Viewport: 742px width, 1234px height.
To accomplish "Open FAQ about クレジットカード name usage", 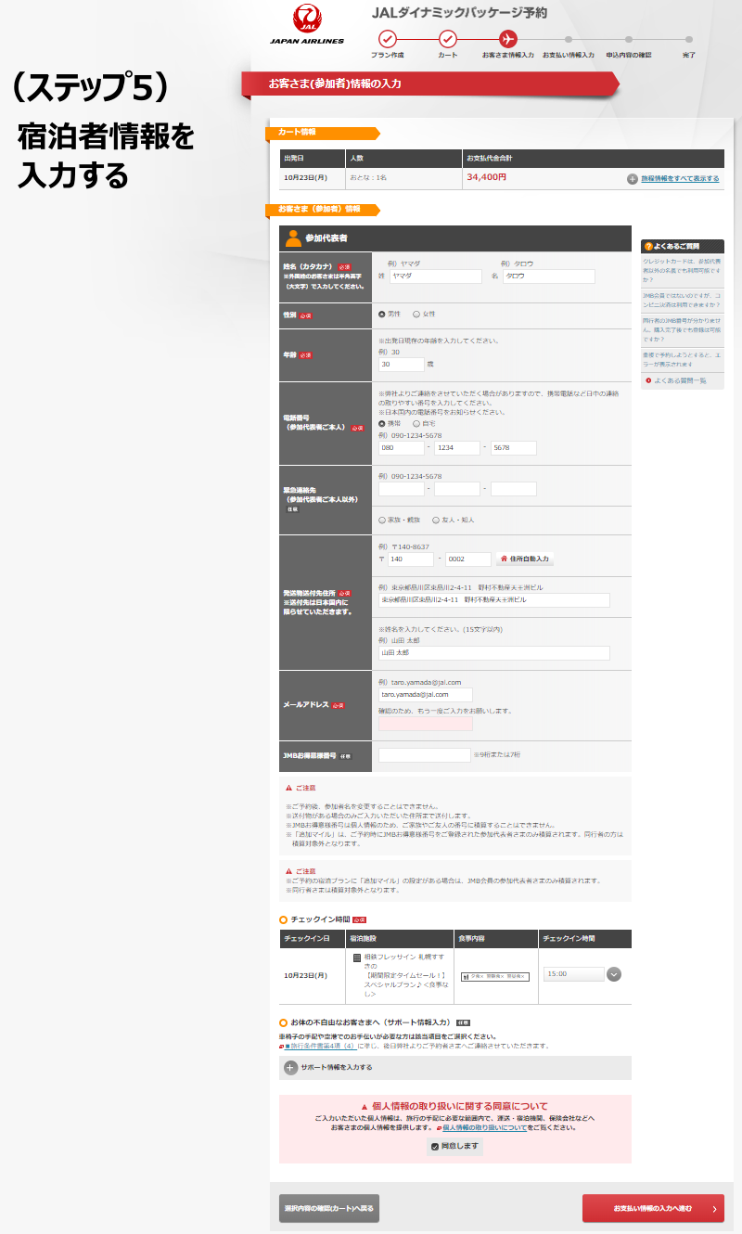I will [682, 270].
